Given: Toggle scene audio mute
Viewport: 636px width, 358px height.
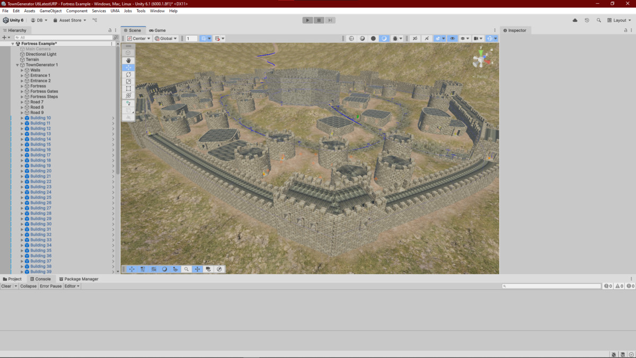Looking at the screenshot, I should pos(427,38).
